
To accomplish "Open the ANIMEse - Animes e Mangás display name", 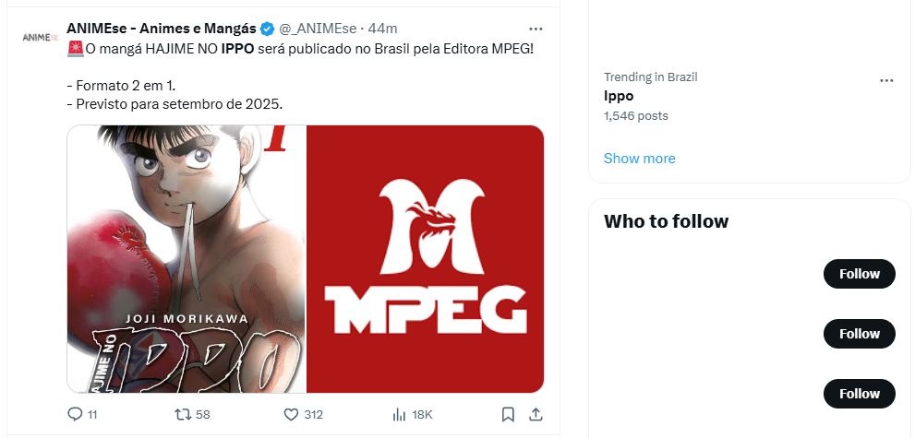I will 162,28.
